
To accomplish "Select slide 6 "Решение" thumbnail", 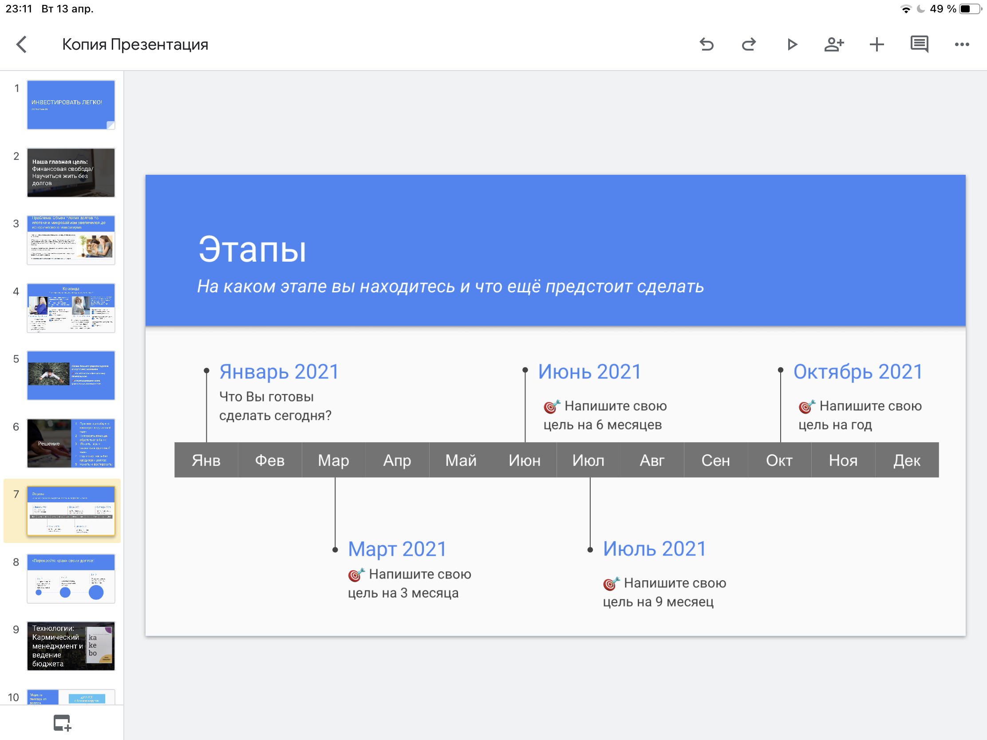I will point(71,443).
